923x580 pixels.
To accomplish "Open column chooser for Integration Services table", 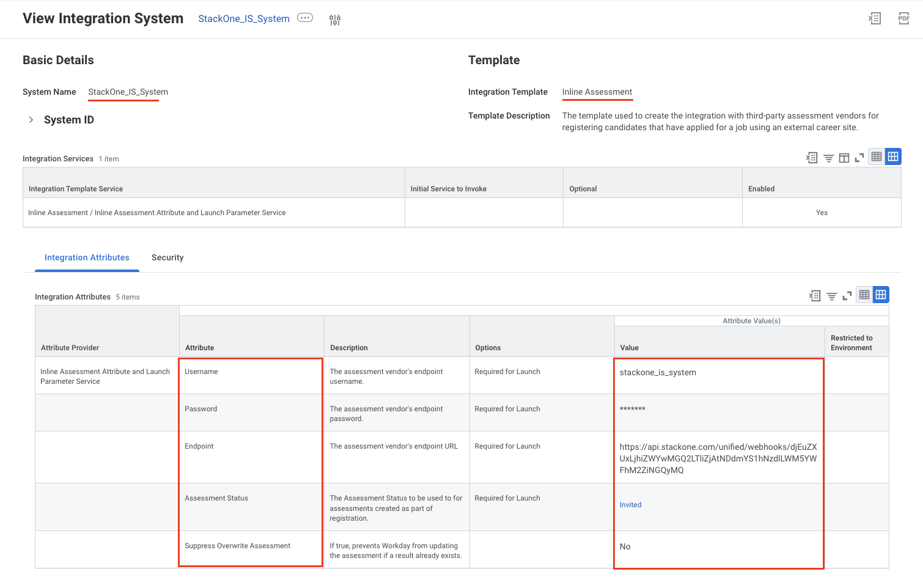I will [x=844, y=158].
